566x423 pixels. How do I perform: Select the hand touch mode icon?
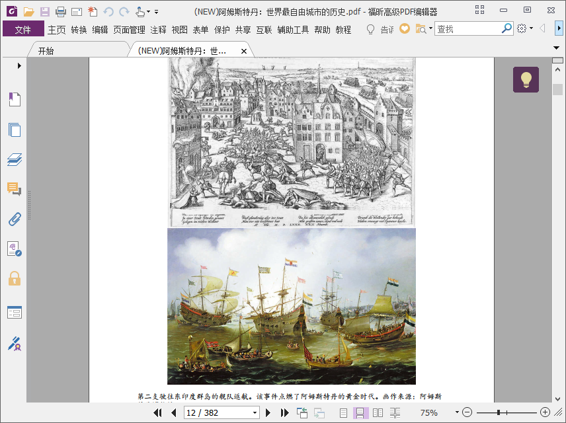tap(140, 12)
